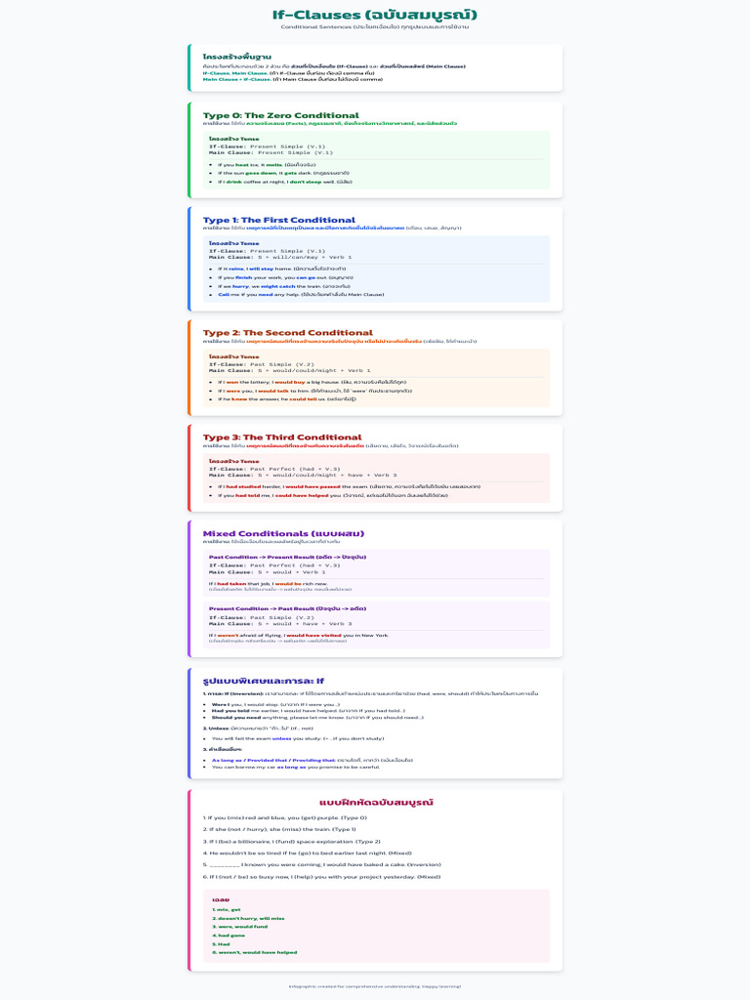Click the 'Main Clause + If-Clause.' rule line

pos(293,80)
